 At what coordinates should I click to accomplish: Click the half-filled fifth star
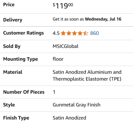(x=86, y=33)
